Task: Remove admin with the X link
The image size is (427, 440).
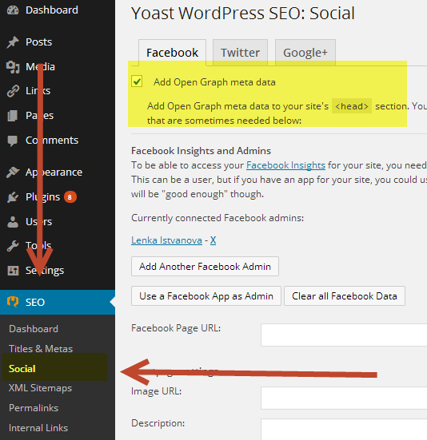Action: (213, 240)
